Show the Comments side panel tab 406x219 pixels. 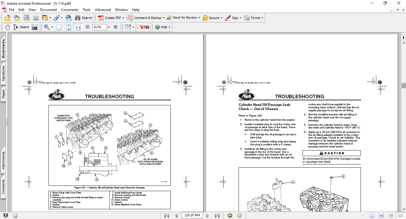pos(3,187)
